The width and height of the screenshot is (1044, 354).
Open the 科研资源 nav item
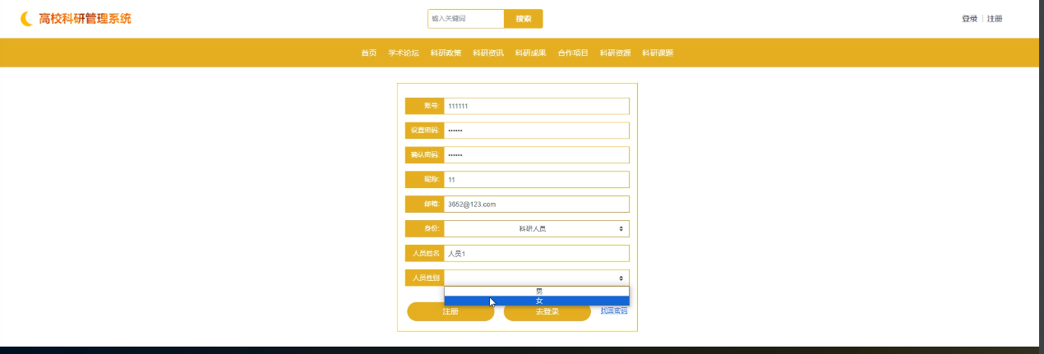615,53
